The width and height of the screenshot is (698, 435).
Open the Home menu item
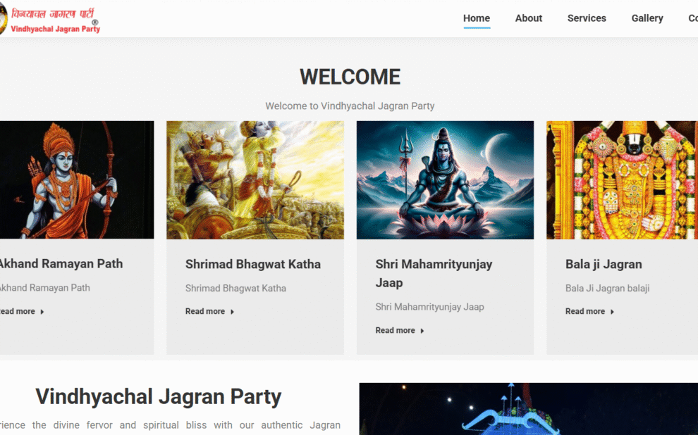click(477, 18)
